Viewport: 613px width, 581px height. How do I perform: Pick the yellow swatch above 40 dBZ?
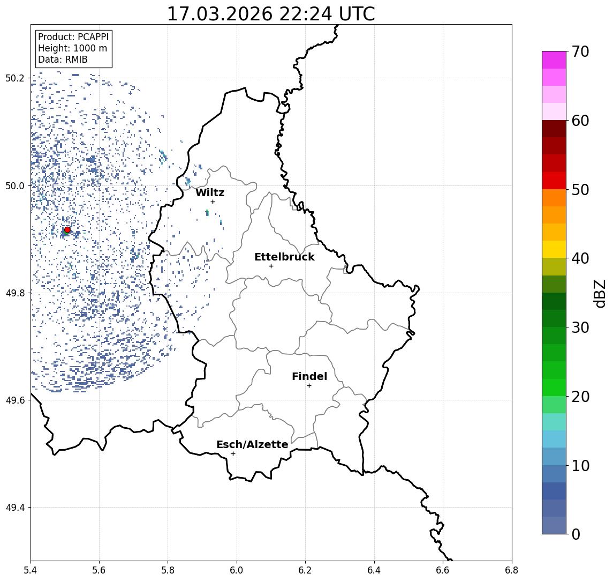pyautogui.click(x=554, y=249)
